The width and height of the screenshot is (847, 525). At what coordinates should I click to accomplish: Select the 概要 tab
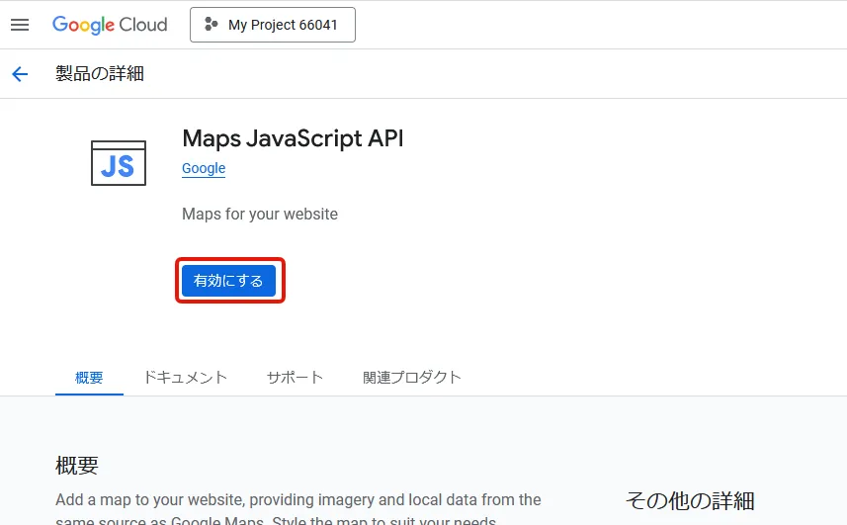pyautogui.click(x=89, y=377)
